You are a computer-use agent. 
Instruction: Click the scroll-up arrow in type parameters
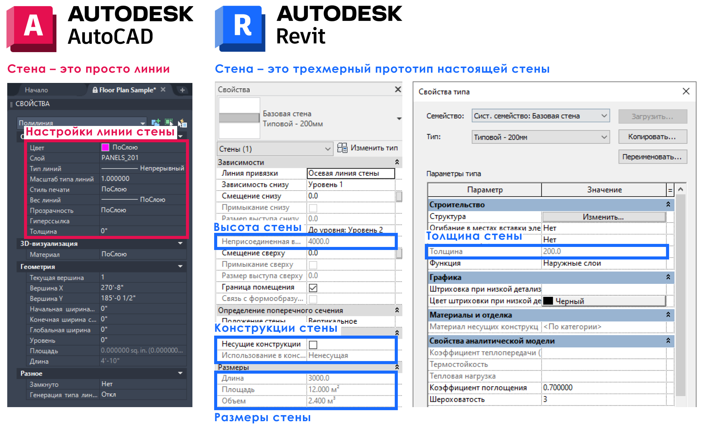681,189
